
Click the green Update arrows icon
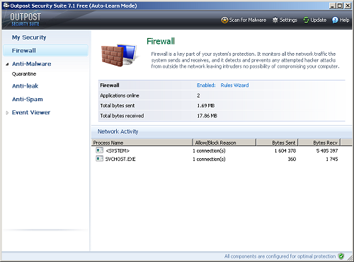point(306,20)
